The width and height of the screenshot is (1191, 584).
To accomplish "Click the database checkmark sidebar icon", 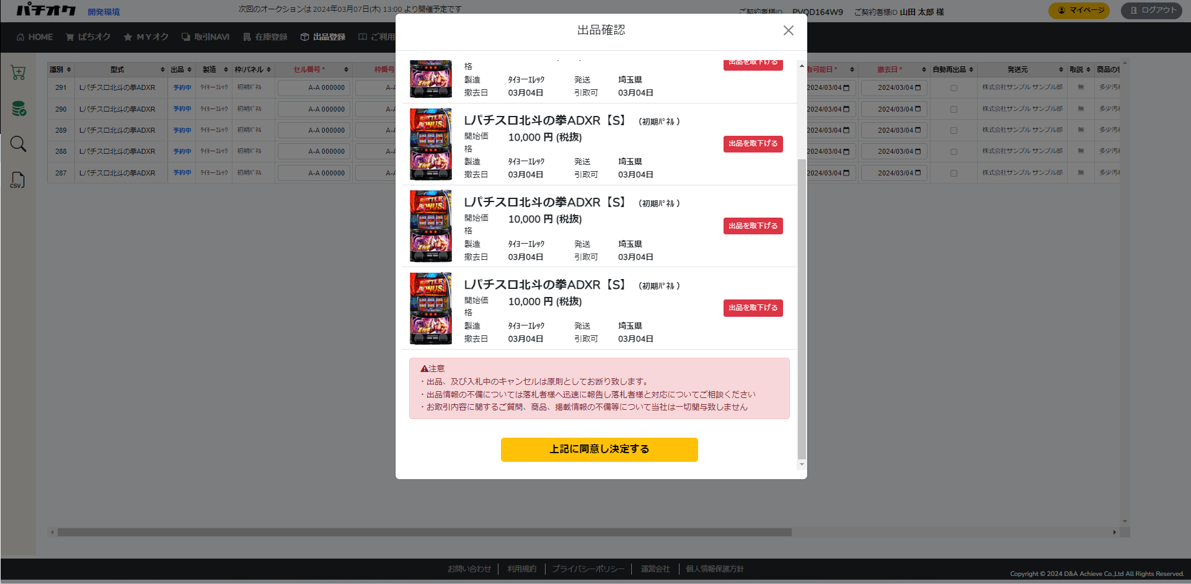I will [x=19, y=108].
